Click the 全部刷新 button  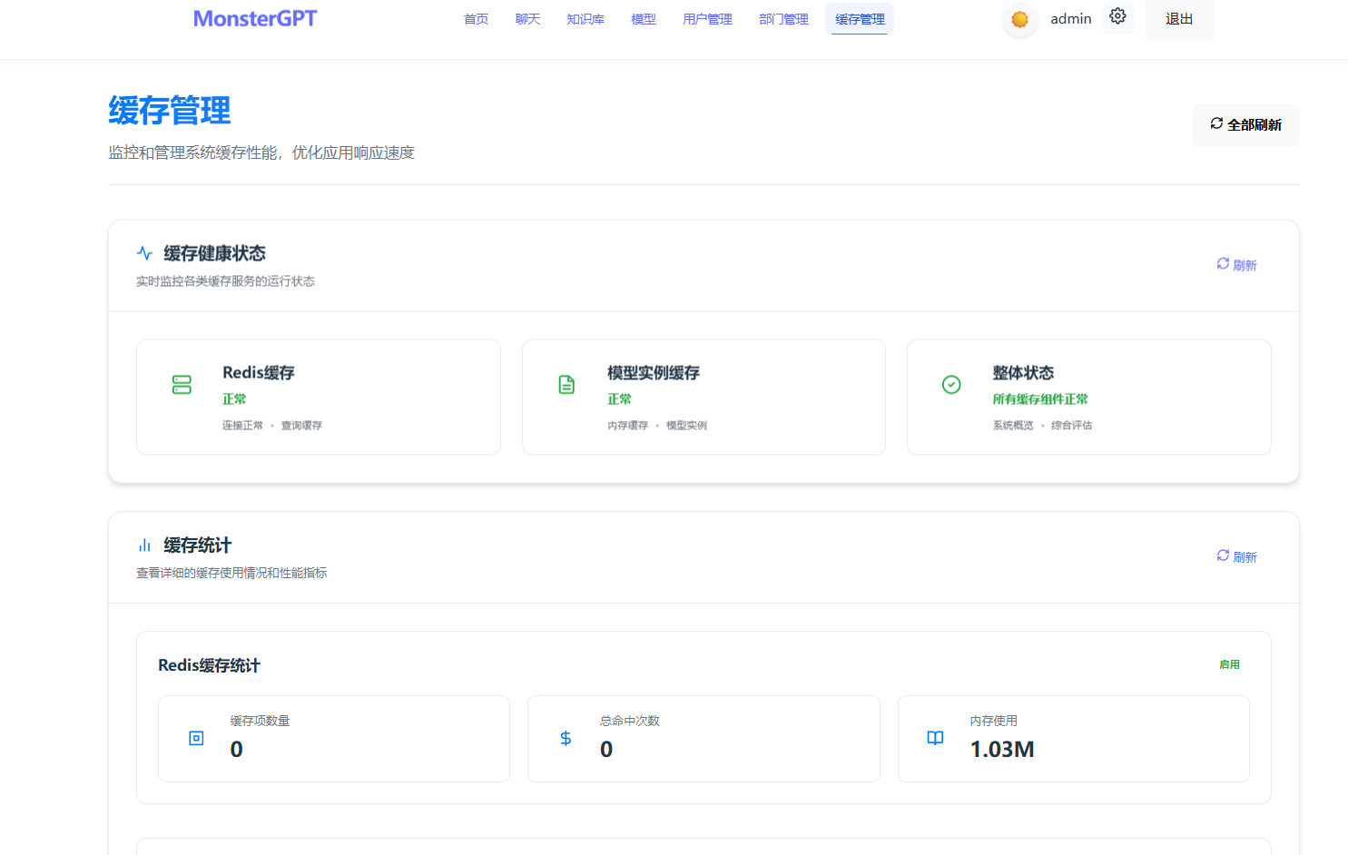tap(1245, 125)
